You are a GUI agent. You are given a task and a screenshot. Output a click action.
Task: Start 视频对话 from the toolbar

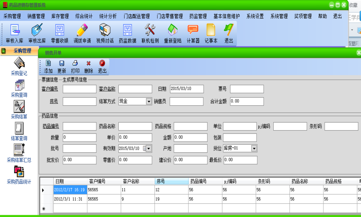coord(105,33)
